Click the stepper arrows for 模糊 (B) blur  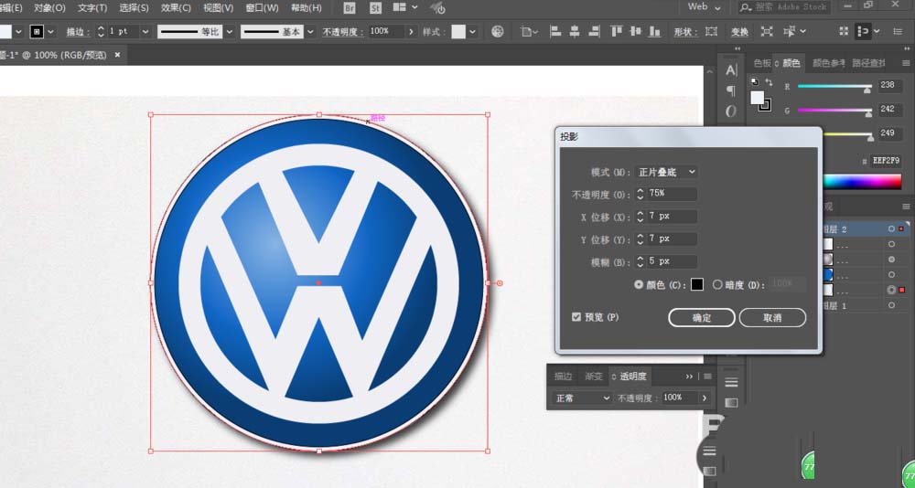pos(640,261)
